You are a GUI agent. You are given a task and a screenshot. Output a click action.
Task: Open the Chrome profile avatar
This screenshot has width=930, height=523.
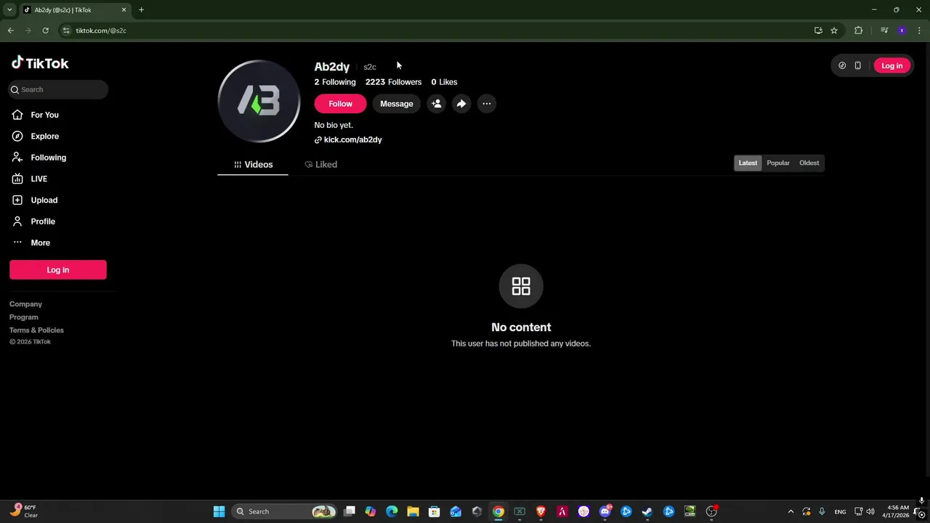902,31
